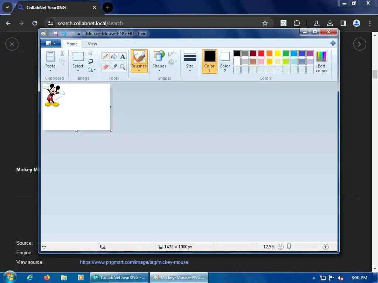Open Customize Quick Access Toolbar arrow
Image resolution: width=378 pixels, height=283 pixels.
pos(79,34)
